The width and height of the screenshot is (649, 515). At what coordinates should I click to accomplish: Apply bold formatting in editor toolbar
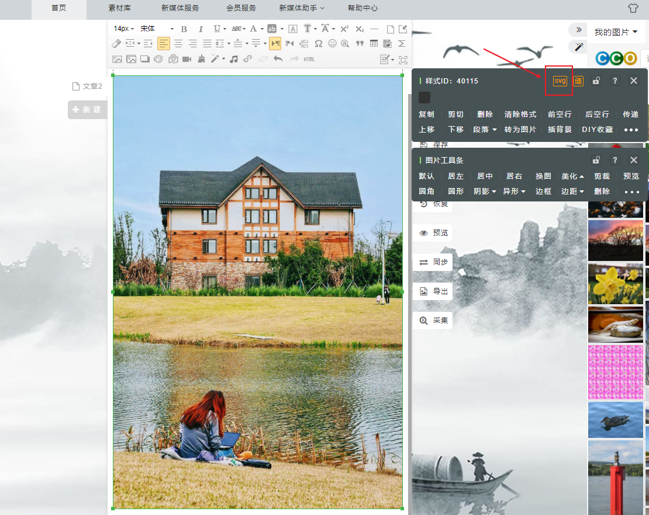tap(184, 29)
